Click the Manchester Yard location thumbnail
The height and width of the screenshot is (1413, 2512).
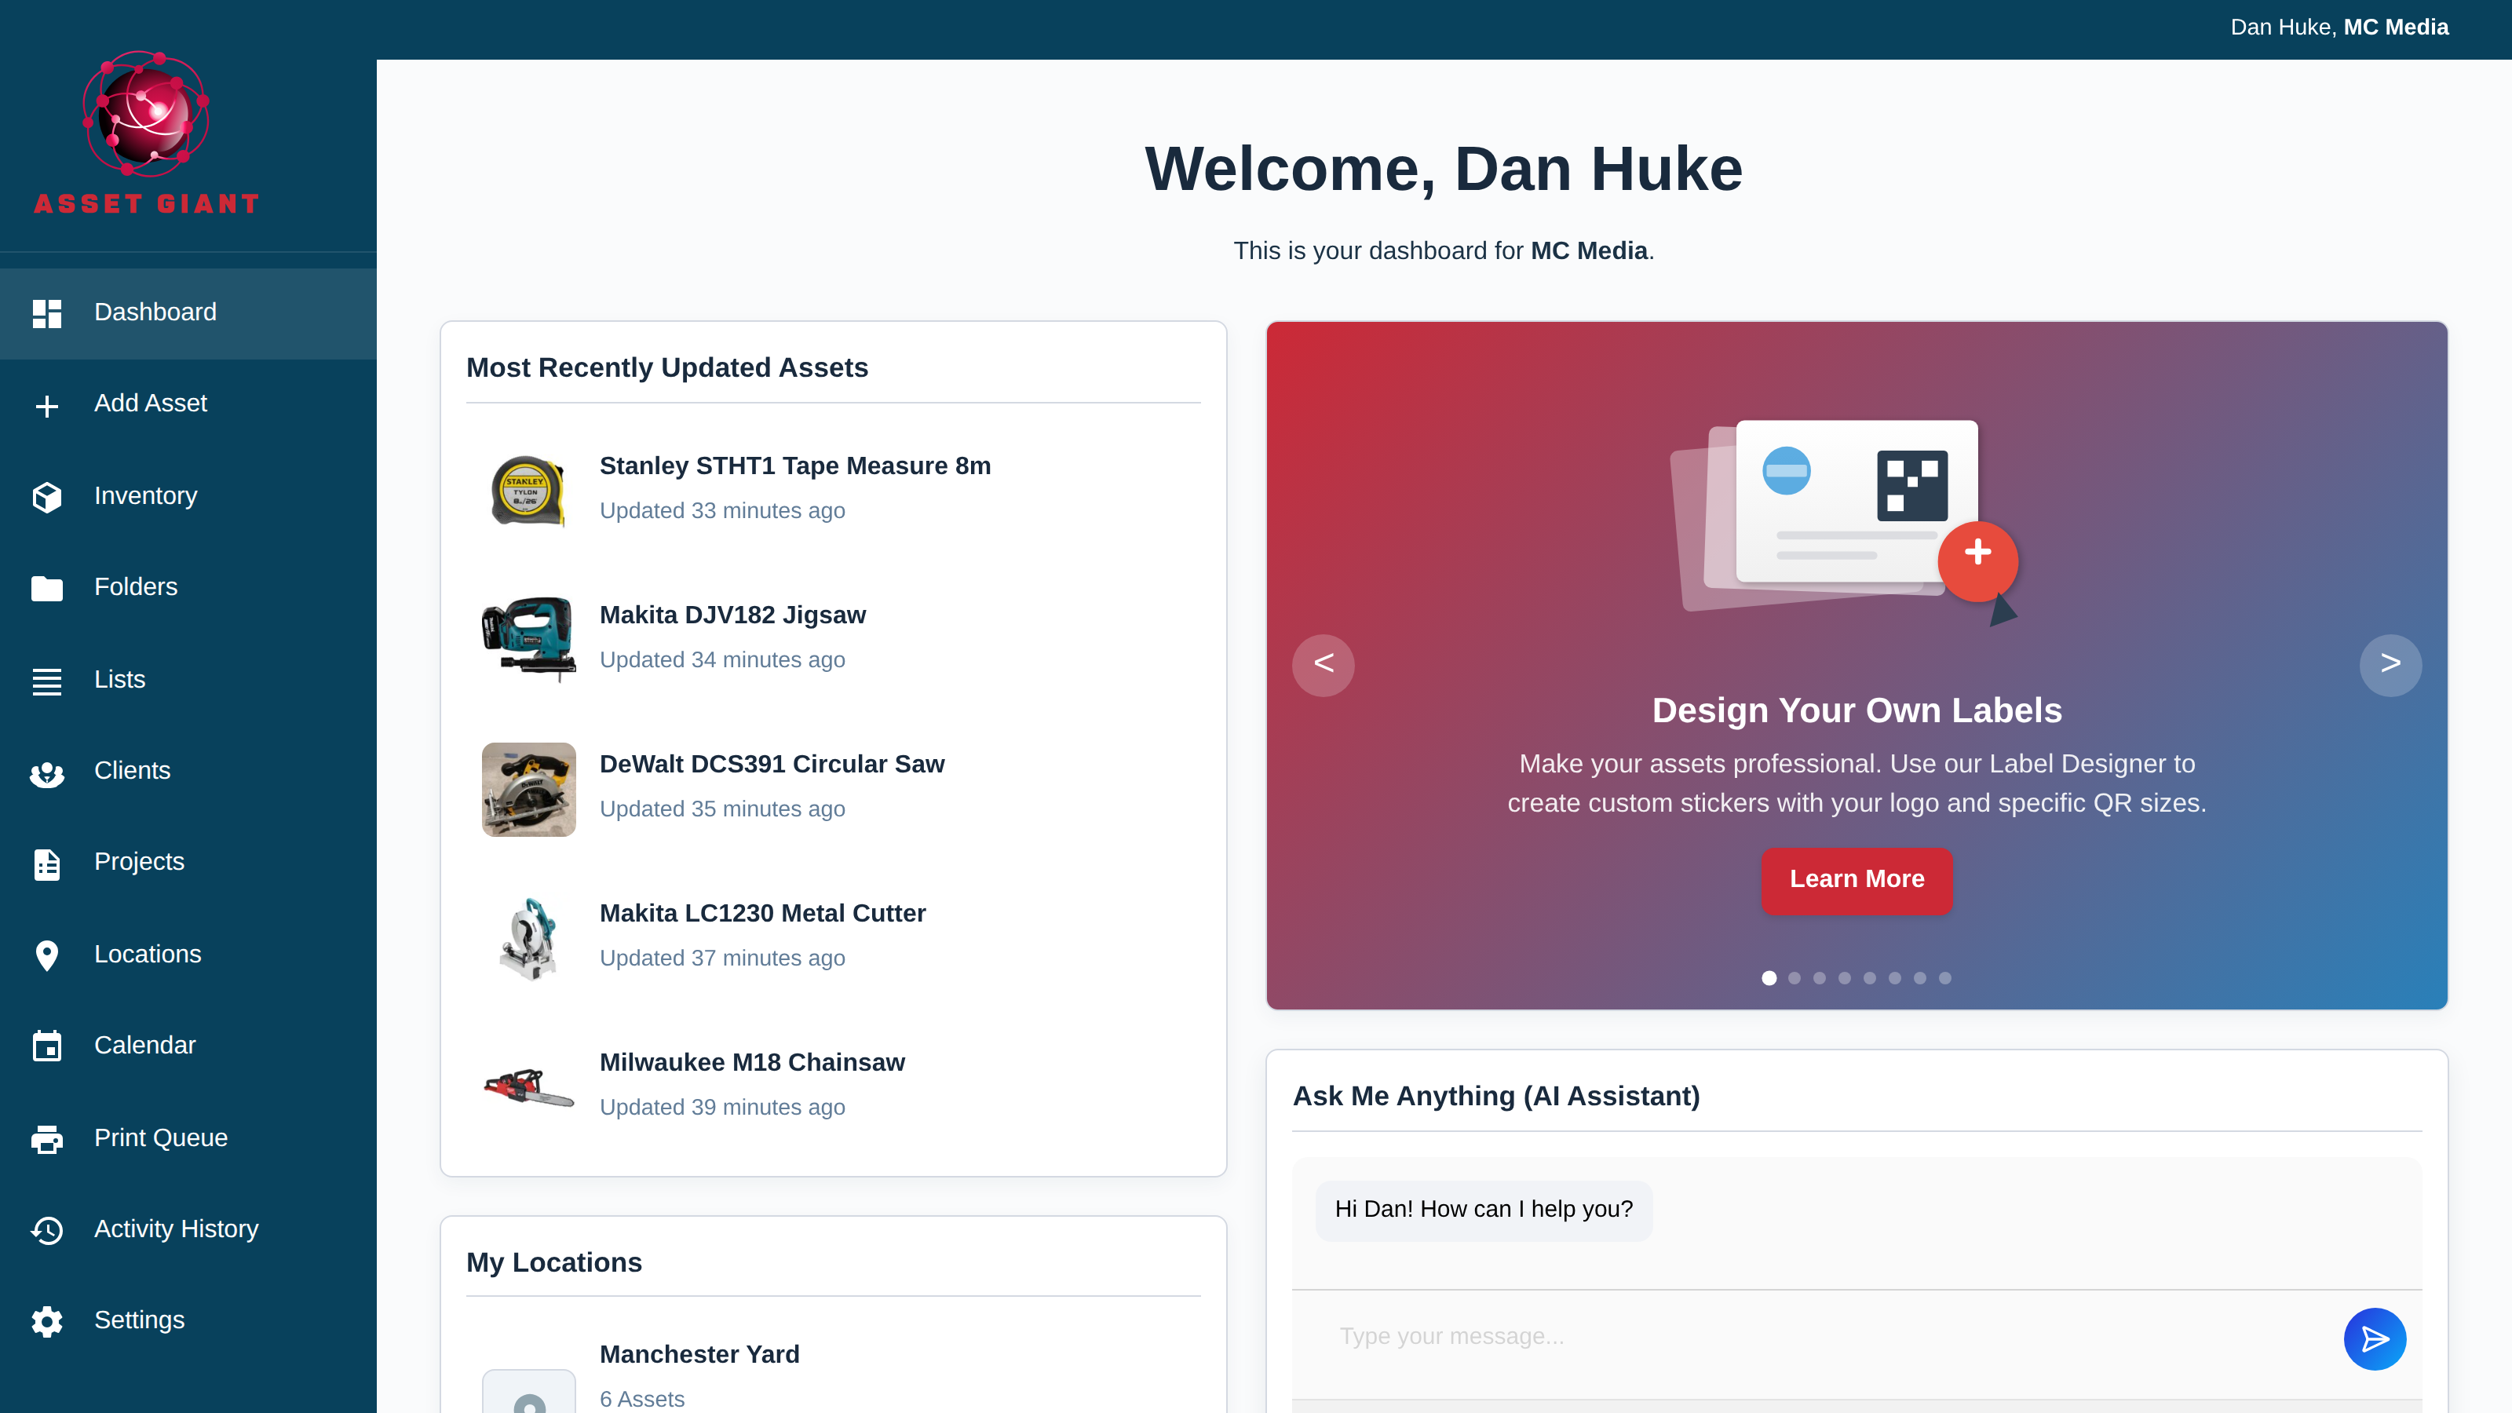click(528, 1392)
